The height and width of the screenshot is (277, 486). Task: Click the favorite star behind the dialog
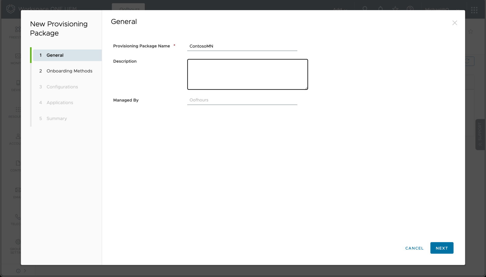[x=471, y=31]
